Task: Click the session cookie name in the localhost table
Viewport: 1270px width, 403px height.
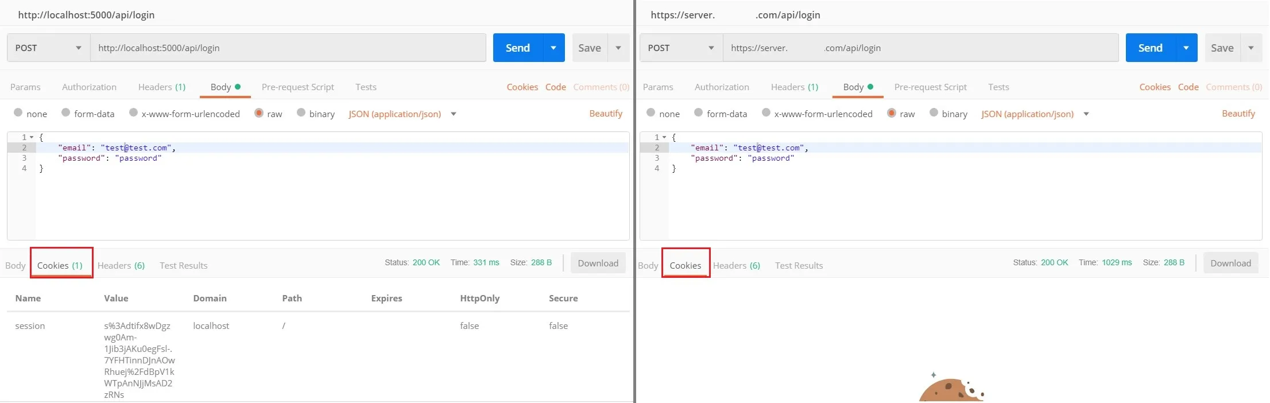Action: (x=30, y=325)
